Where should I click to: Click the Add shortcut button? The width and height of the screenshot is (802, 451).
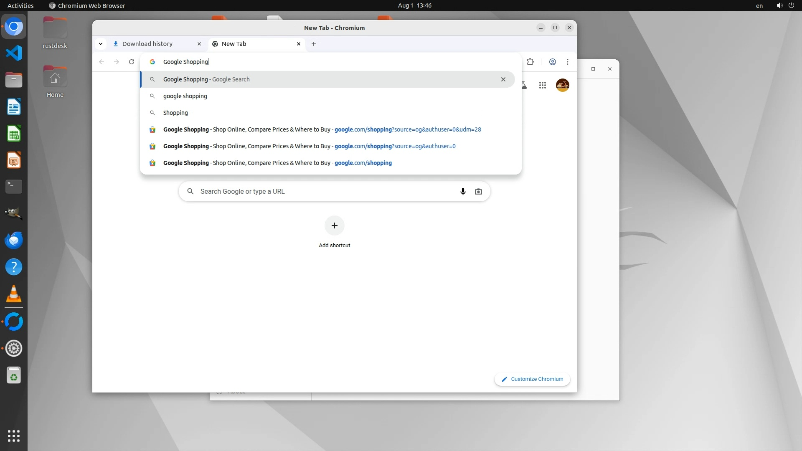click(334, 226)
